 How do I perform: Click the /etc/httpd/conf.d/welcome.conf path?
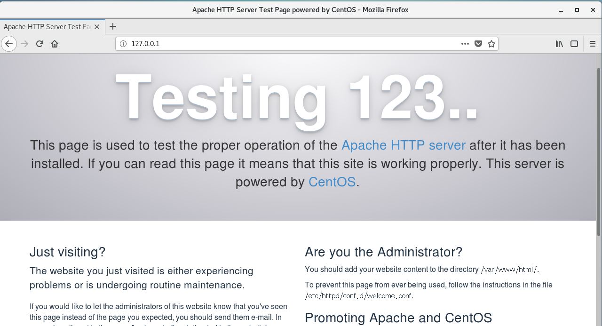[359, 296]
